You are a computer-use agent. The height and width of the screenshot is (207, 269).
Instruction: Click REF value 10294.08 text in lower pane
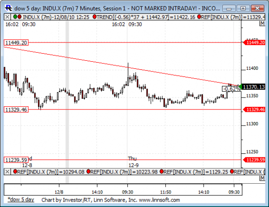click(x=51, y=172)
